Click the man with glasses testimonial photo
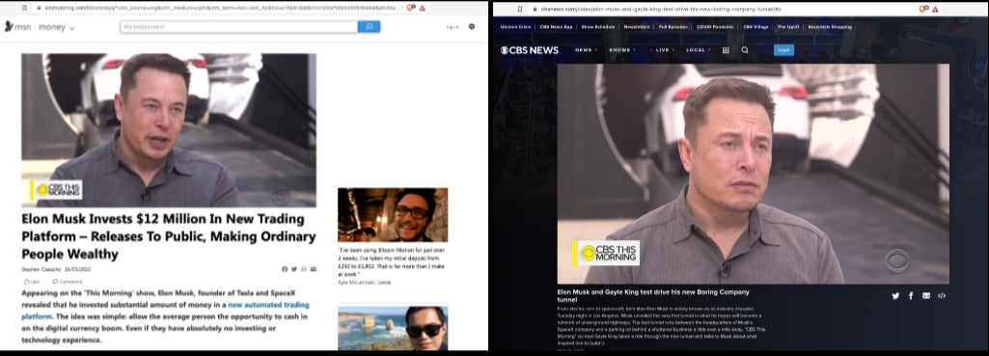 pyautogui.click(x=393, y=214)
